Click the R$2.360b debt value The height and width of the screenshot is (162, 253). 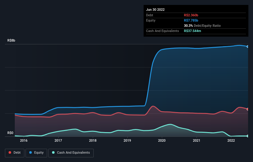tap(191, 15)
